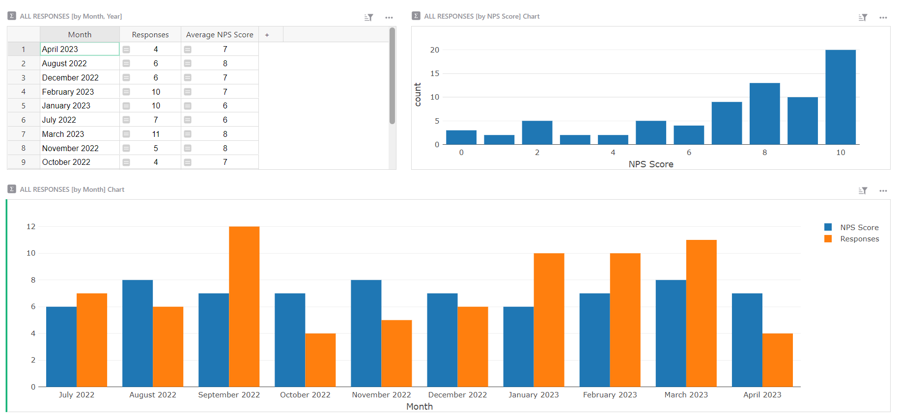Click sigma icon beside by Month, Year title
Screen dimensions: 899x418
12,16
